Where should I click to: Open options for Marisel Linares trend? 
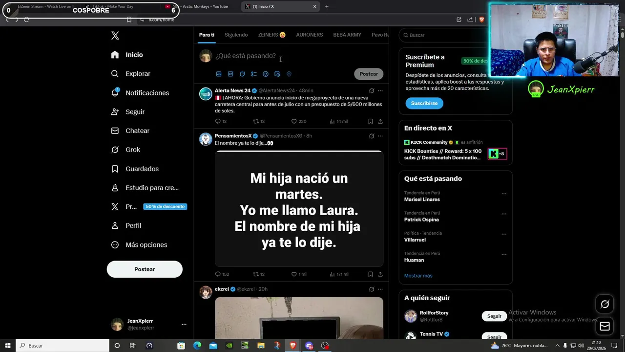pyautogui.click(x=504, y=194)
